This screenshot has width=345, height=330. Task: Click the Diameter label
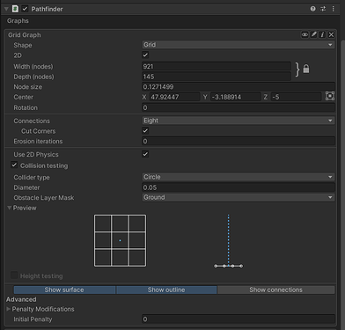26,187
